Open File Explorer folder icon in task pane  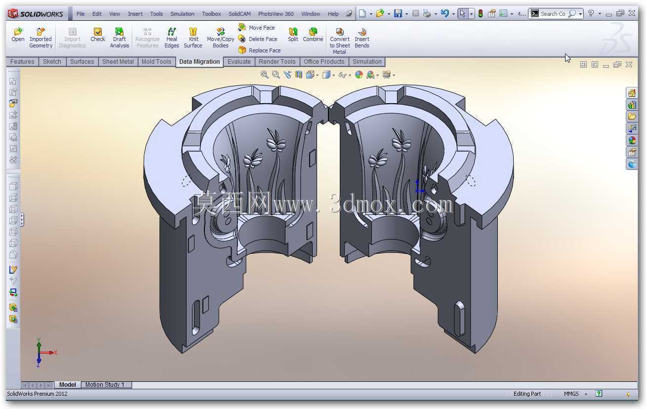coord(632,117)
